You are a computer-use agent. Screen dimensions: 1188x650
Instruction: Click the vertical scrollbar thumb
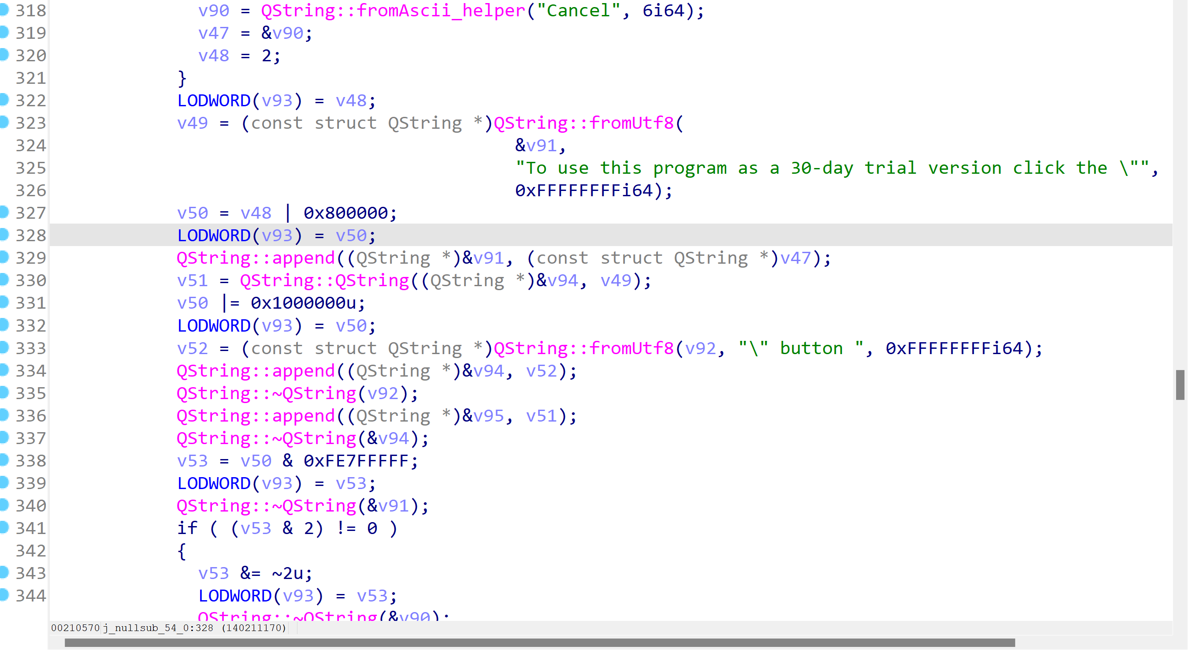(x=1181, y=385)
